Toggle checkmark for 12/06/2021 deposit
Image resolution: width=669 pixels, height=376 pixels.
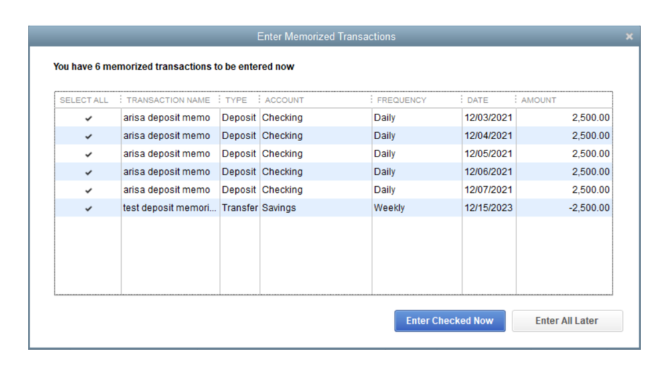coord(88,173)
